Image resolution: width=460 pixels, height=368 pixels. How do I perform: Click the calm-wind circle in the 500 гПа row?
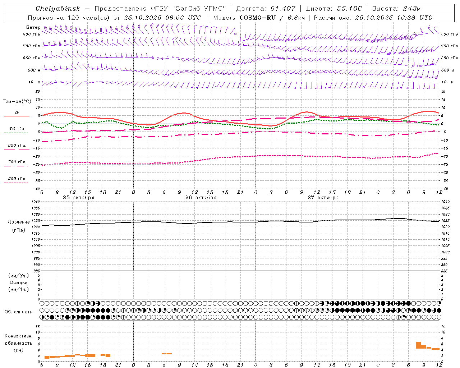(x=235, y=34)
